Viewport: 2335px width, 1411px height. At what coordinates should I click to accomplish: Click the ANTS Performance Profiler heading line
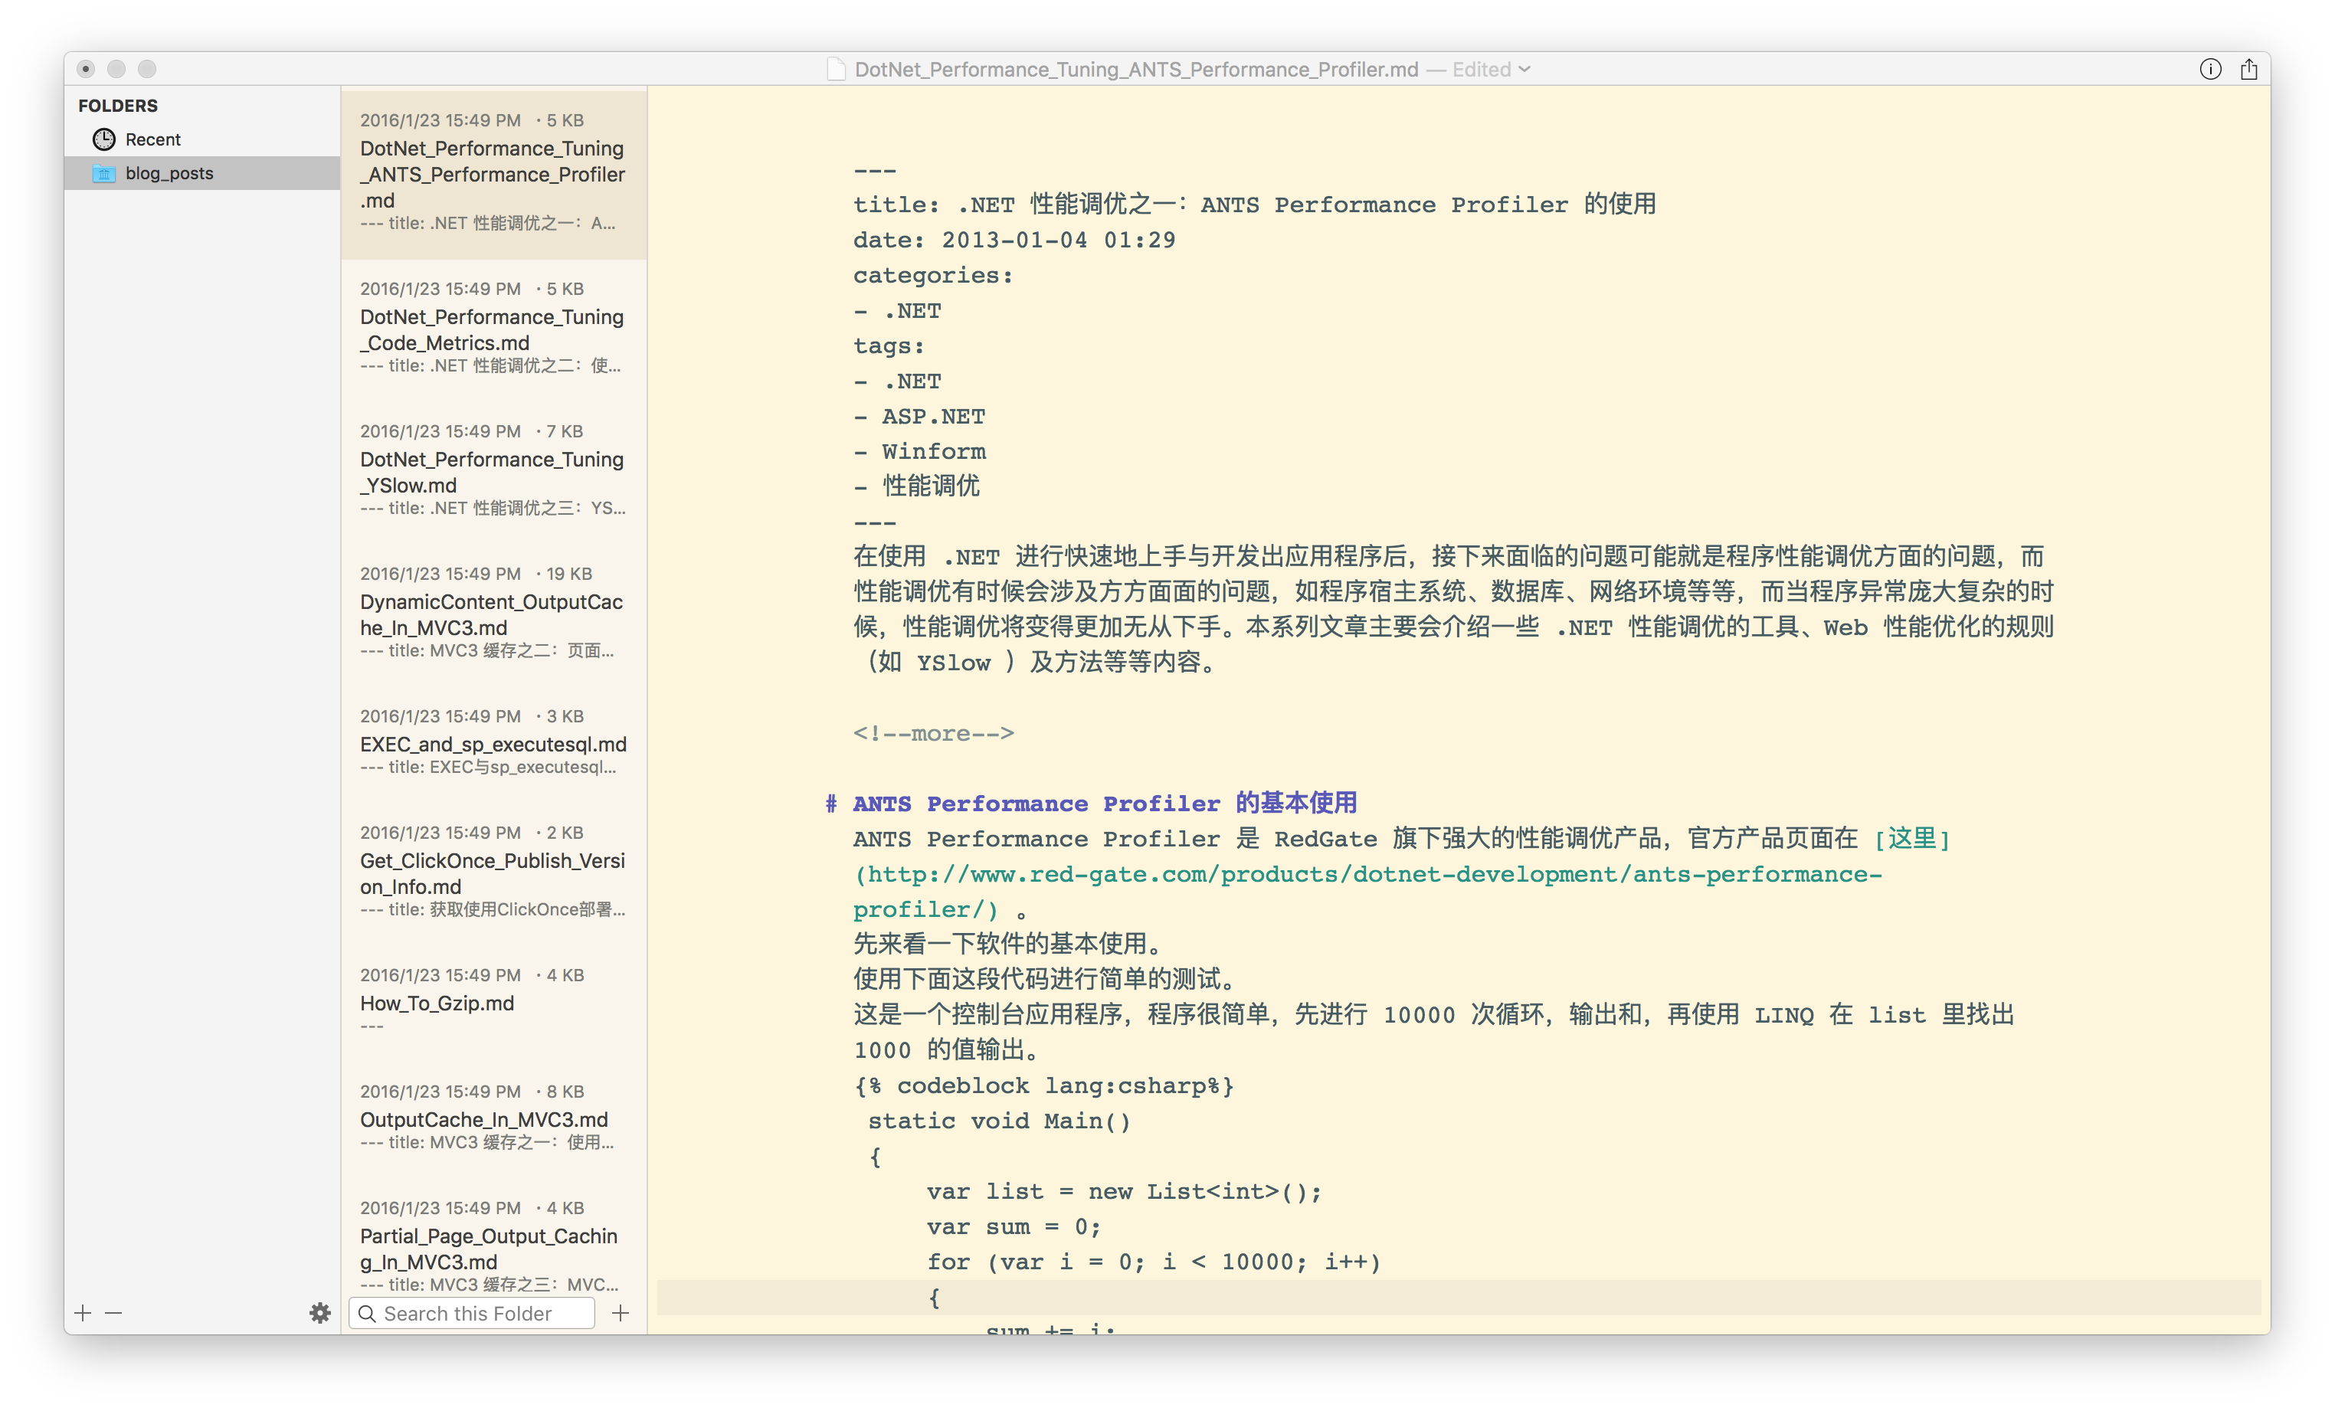pyautogui.click(x=1091, y=804)
